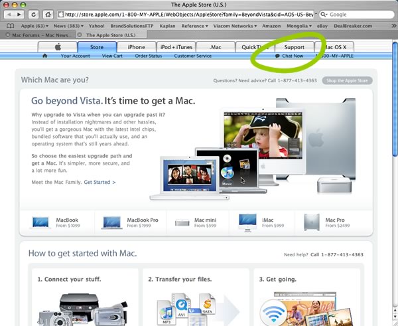The height and width of the screenshot is (326, 398).
Task: Click the URL address field
Action: 186,15
